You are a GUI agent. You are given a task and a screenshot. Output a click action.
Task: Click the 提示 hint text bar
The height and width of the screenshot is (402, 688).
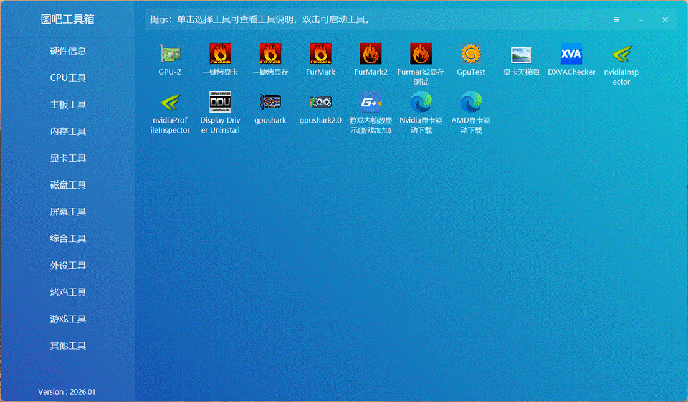click(x=261, y=19)
